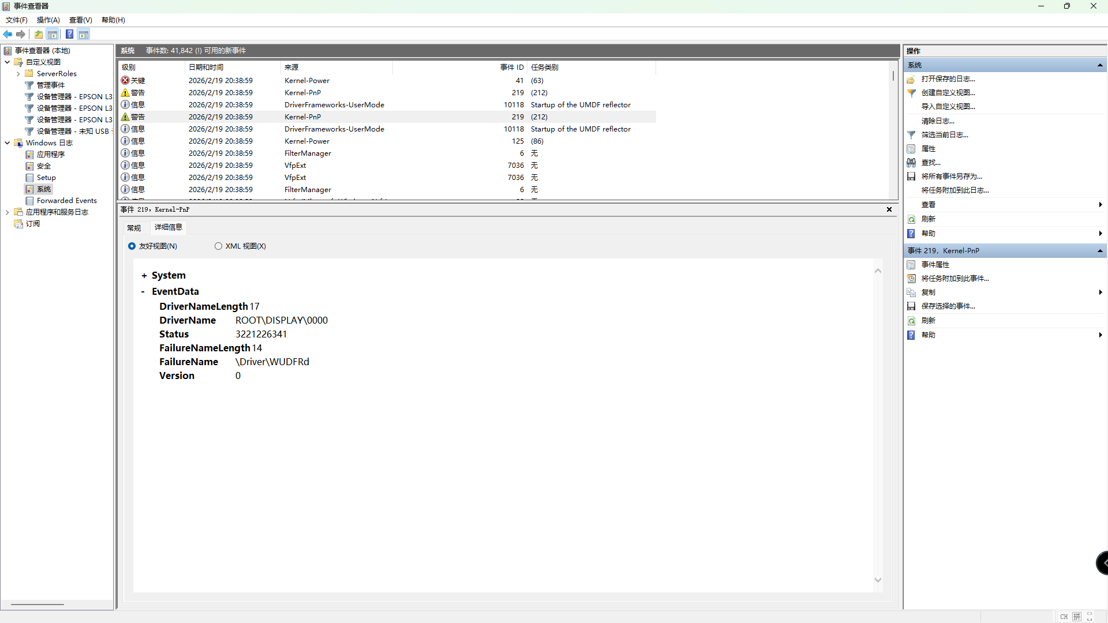Switch to the 常规 tab
Screen dimensions: 1108x623
(134, 228)
